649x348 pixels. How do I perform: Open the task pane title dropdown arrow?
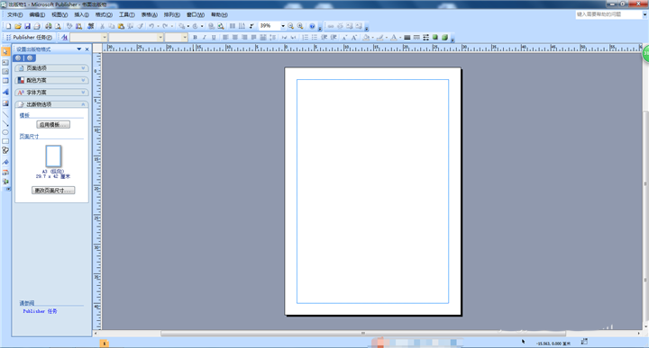coord(79,49)
